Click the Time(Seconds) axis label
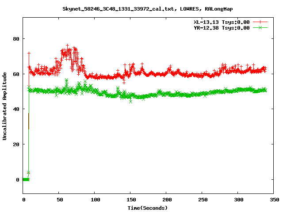The height and width of the screenshot is (212, 283). [x=148, y=208]
